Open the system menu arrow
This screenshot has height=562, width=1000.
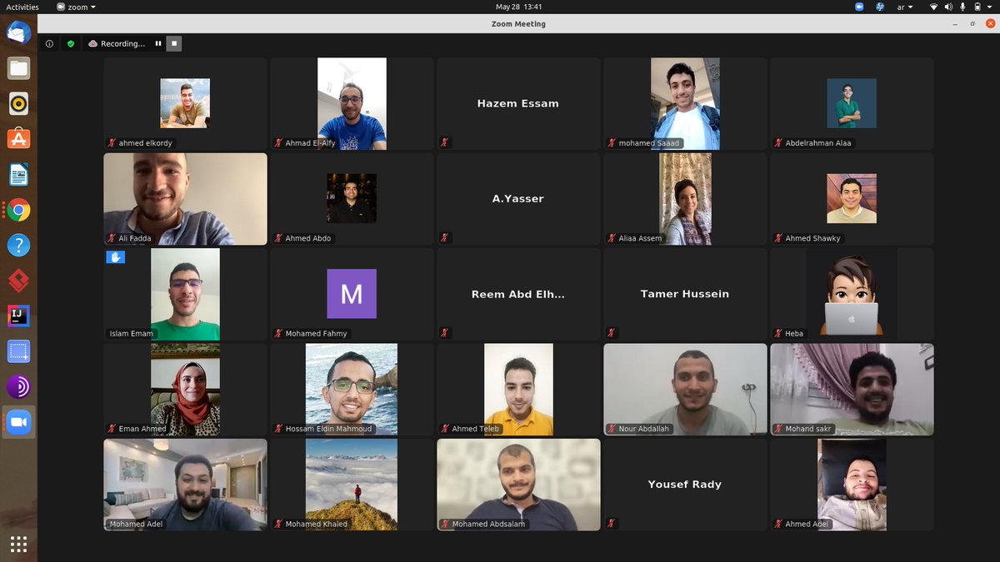pos(990,7)
